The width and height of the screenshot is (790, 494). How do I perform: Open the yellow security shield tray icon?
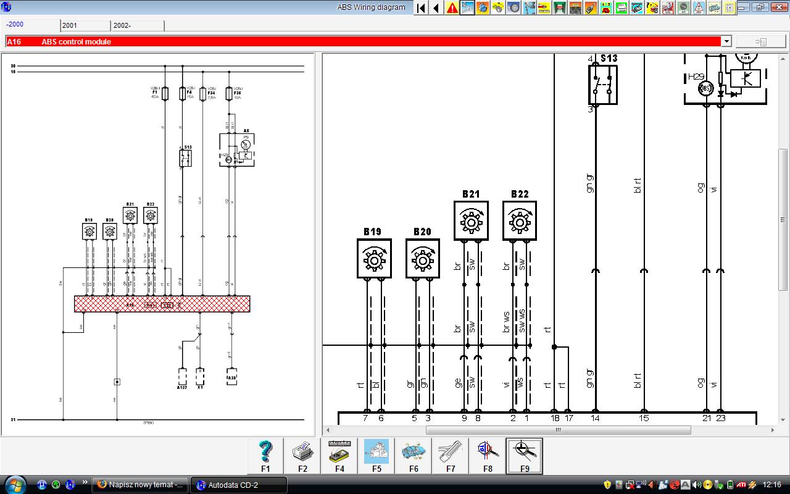[608, 485]
